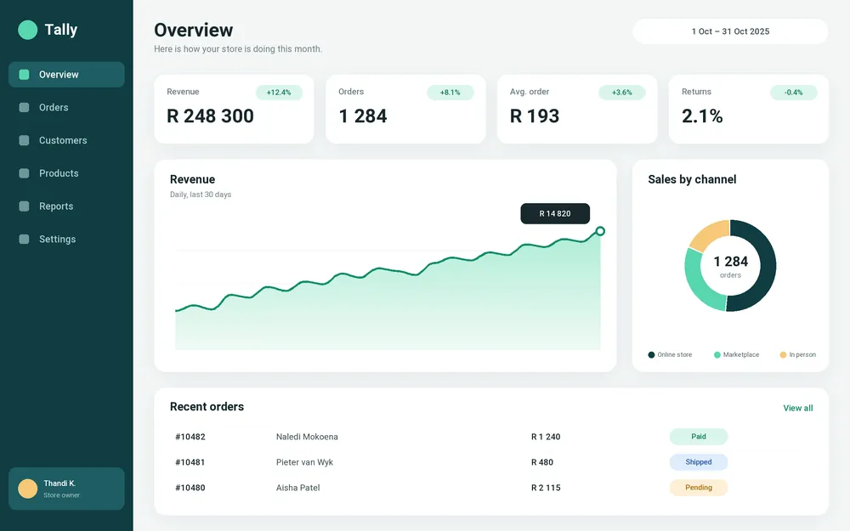Click the Recent orders heading
This screenshot has width=850, height=531.
click(207, 406)
